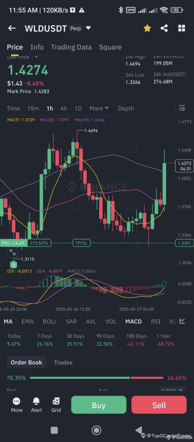Tap the green B buy marker
Image resolution: width=194 pixels, height=442 pixels.
coord(13,265)
